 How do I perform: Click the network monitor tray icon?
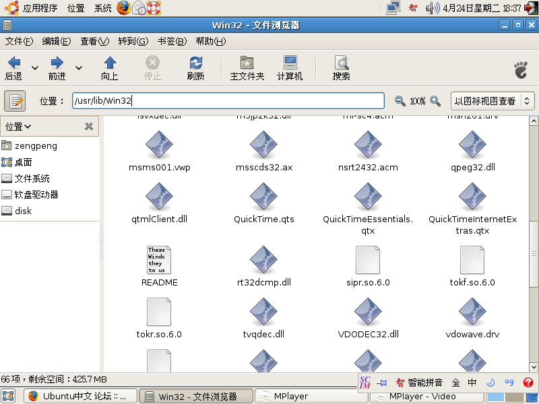click(x=393, y=8)
